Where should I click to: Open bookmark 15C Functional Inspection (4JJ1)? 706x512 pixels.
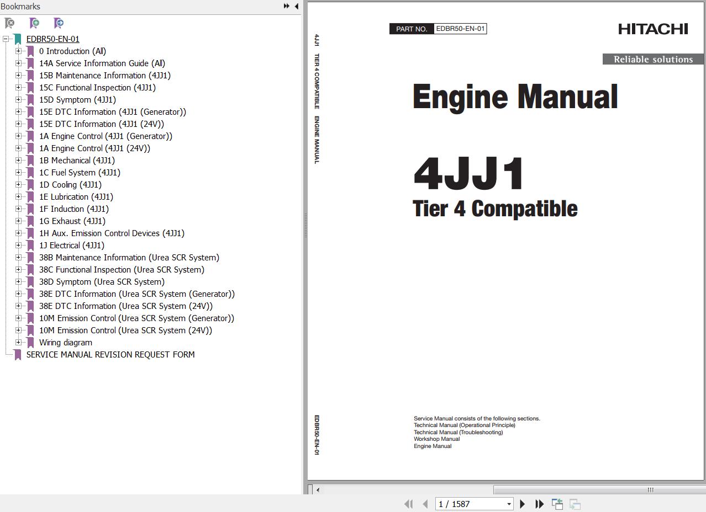(x=97, y=88)
